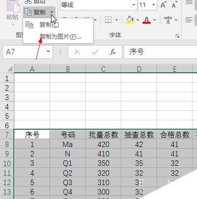Select column C header
197x199 pixels.
pyautogui.click(x=103, y=69)
